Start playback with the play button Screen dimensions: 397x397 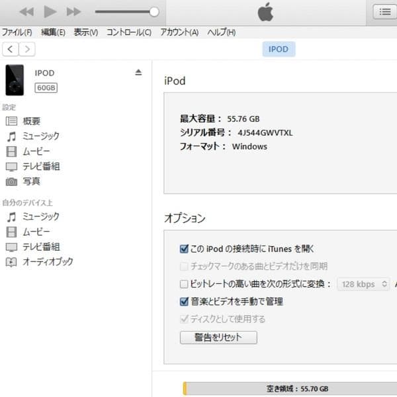[x=50, y=12]
